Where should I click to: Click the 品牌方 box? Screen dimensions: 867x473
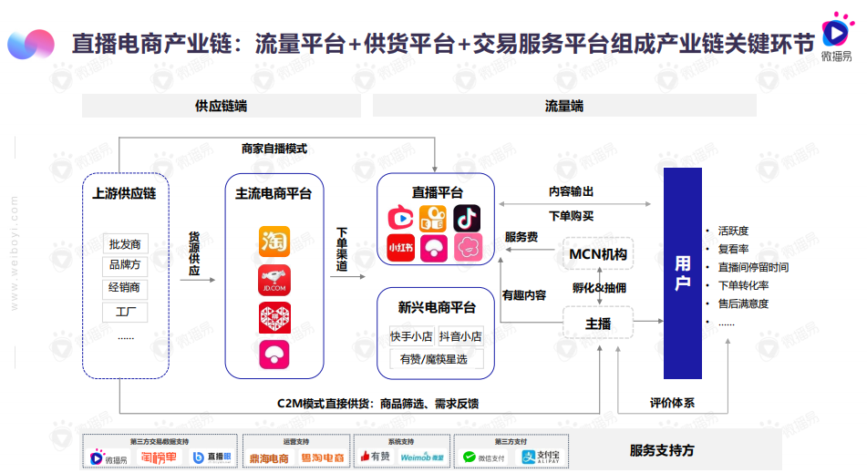click(125, 264)
